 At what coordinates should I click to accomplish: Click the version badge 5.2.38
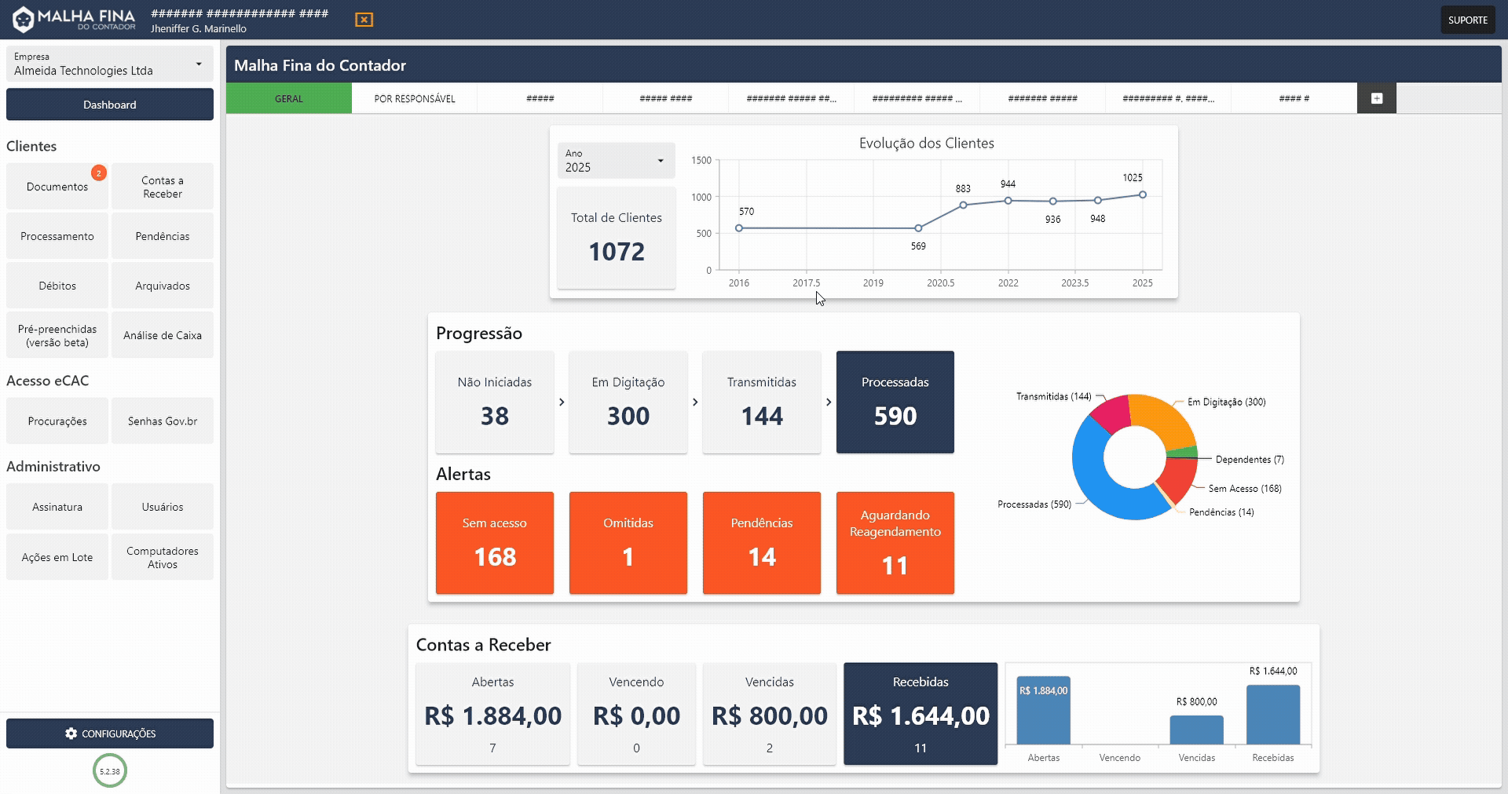110,770
